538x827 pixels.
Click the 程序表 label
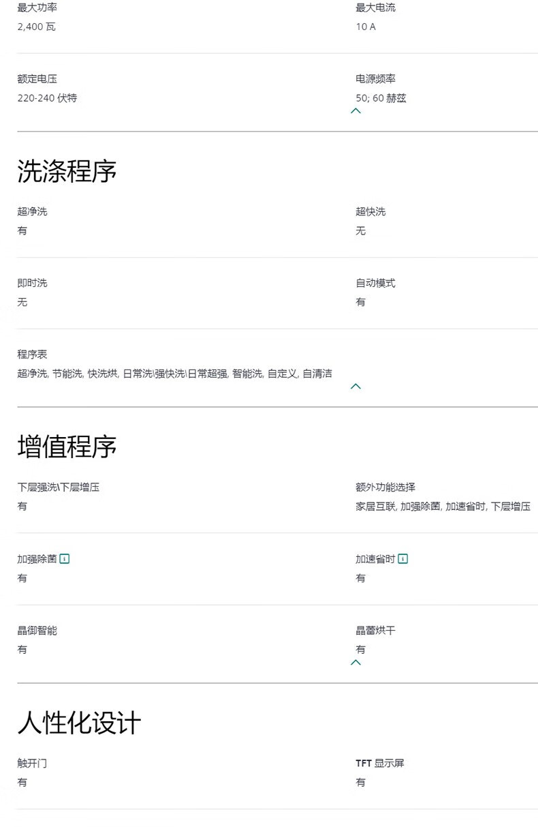[x=32, y=355]
